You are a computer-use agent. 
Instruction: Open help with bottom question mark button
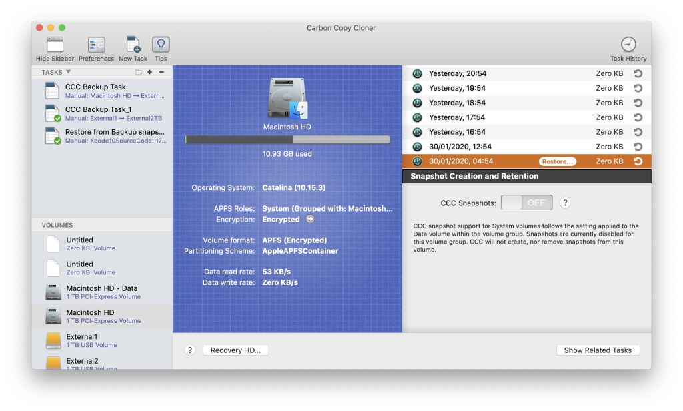click(x=190, y=350)
